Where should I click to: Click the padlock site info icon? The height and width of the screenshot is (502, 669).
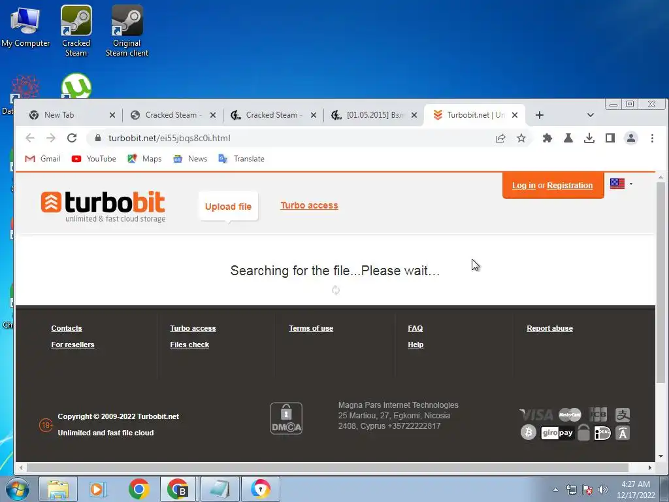tap(98, 138)
